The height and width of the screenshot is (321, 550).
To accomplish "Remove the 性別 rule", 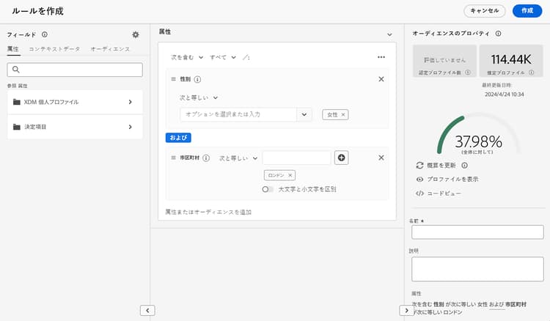I will [x=381, y=79].
